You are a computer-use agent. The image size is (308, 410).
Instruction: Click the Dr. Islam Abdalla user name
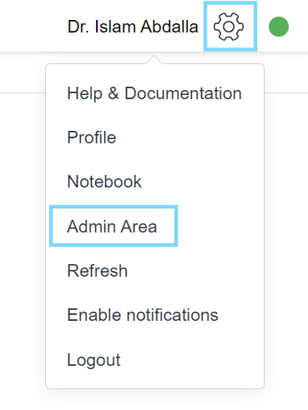click(133, 27)
